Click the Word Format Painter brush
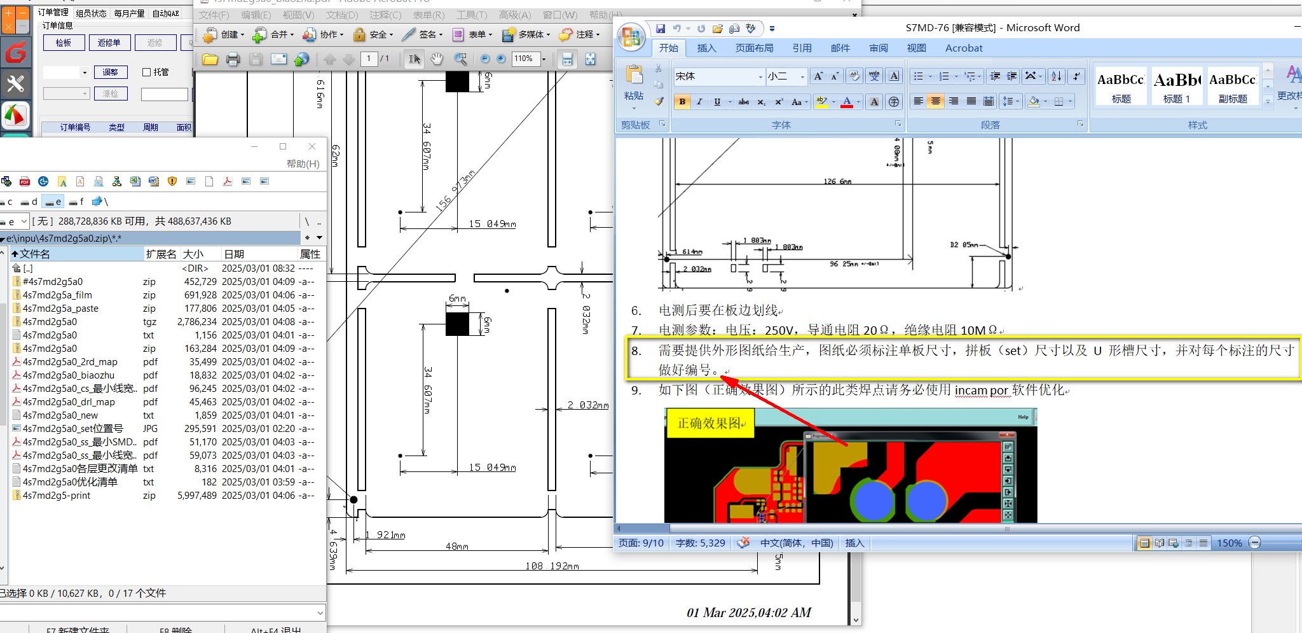This screenshot has height=633, width=1302. (x=659, y=101)
